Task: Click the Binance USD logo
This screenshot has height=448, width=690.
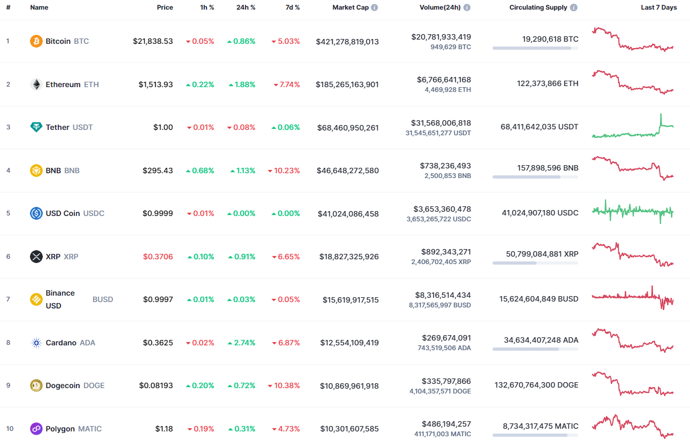Action: tap(35, 299)
